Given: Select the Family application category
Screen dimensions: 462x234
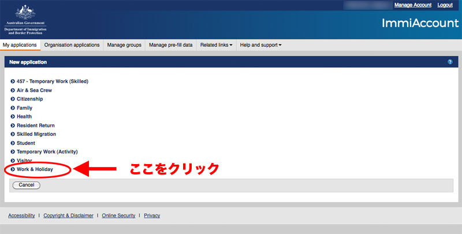Looking at the screenshot, I should pyautogui.click(x=24, y=108).
